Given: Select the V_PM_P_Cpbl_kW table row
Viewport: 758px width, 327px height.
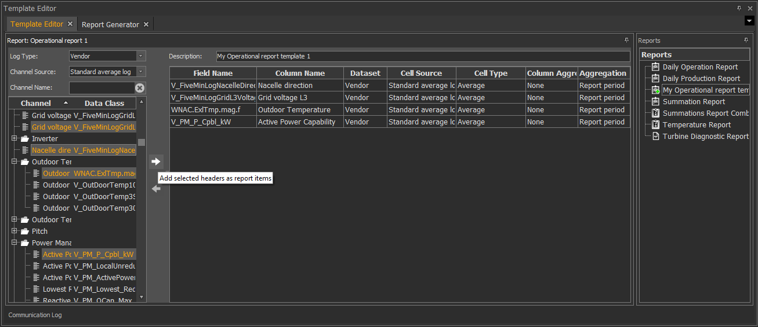Looking at the screenshot, I should pyautogui.click(x=213, y=122).
